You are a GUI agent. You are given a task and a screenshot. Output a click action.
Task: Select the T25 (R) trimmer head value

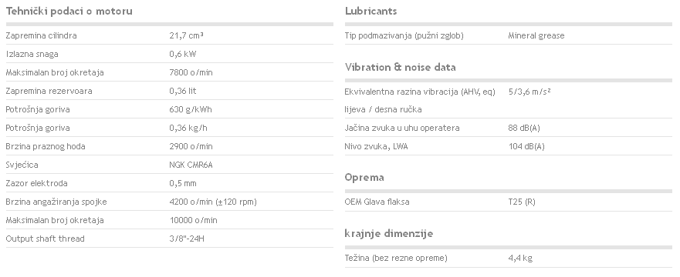tap(522, 202)
